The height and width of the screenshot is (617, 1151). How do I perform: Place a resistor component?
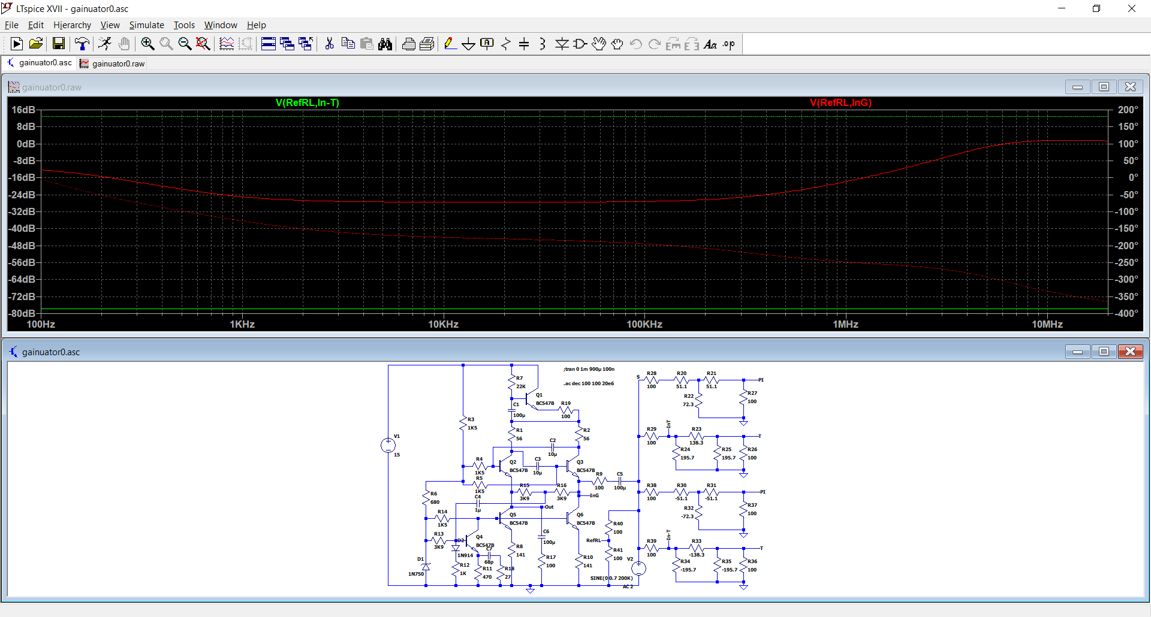point(506,44)
